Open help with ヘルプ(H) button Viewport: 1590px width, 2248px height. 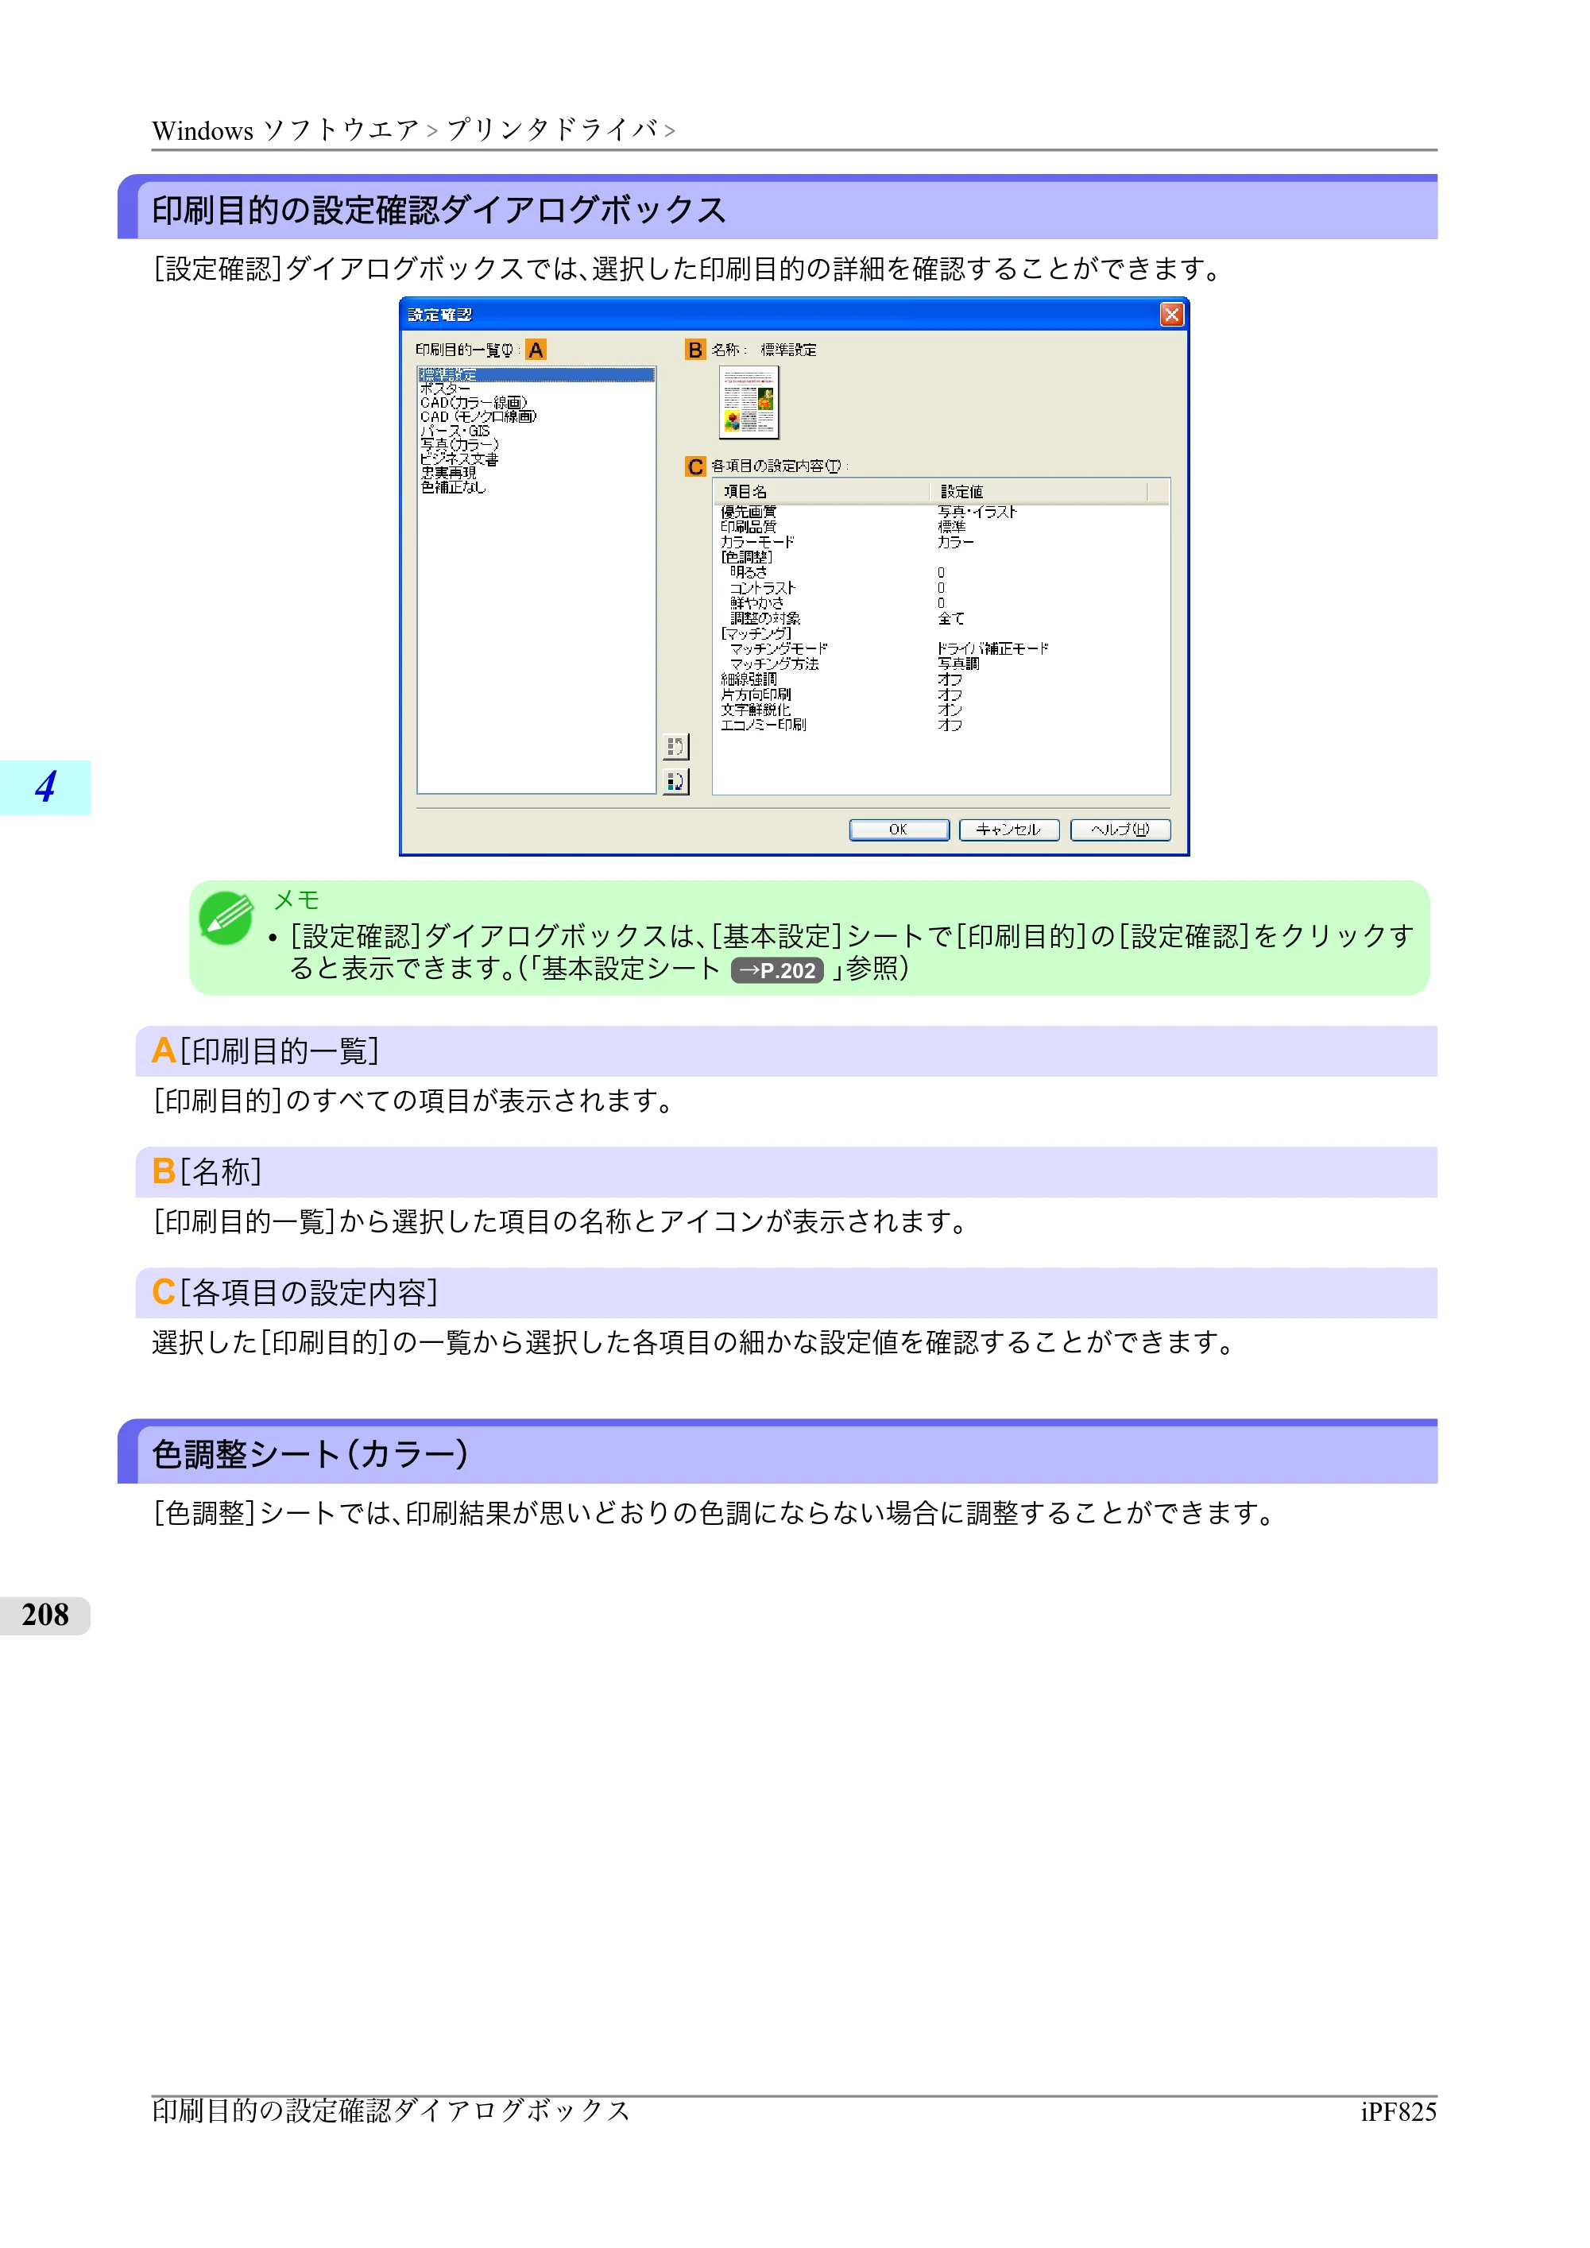pyautogui.click(x=1120, y=830)
